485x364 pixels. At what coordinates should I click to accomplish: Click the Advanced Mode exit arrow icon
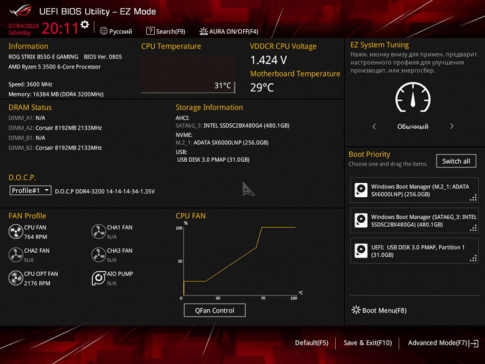click(474, 343)
